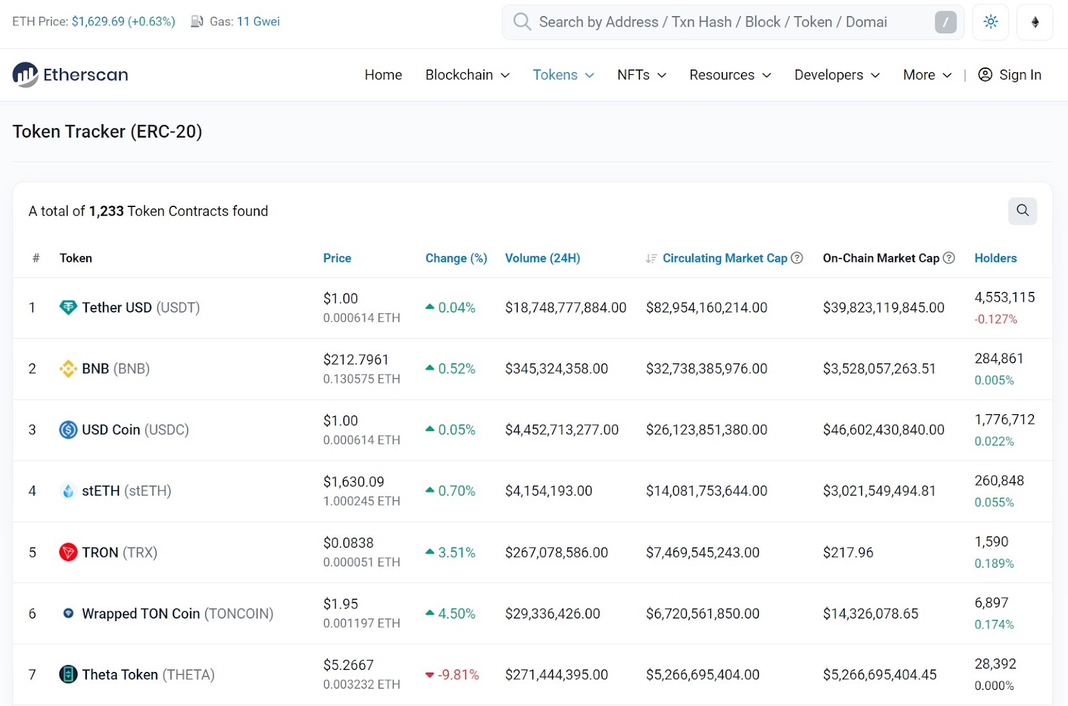Click the 11 Gwei gas link
The height and width of the screenshot is (706, 1068).
[258, 21]
